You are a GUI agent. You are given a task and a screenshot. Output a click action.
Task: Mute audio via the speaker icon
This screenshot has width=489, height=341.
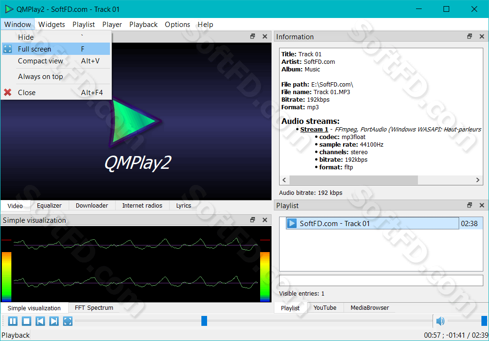(440, 321)
